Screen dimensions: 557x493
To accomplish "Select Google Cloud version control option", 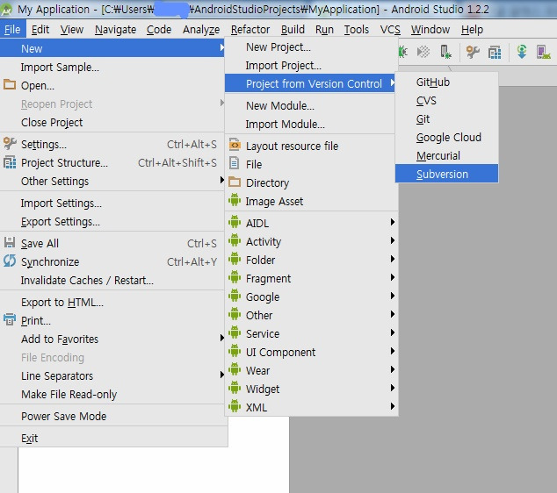I will 446,137.
